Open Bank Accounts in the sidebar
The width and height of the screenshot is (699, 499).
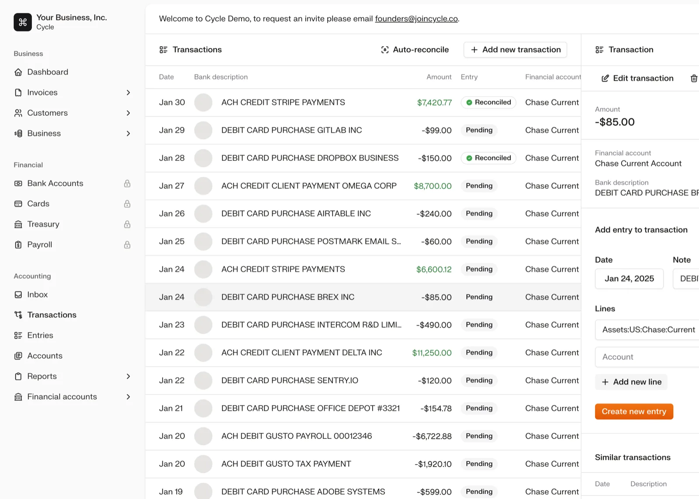[55, 184]
